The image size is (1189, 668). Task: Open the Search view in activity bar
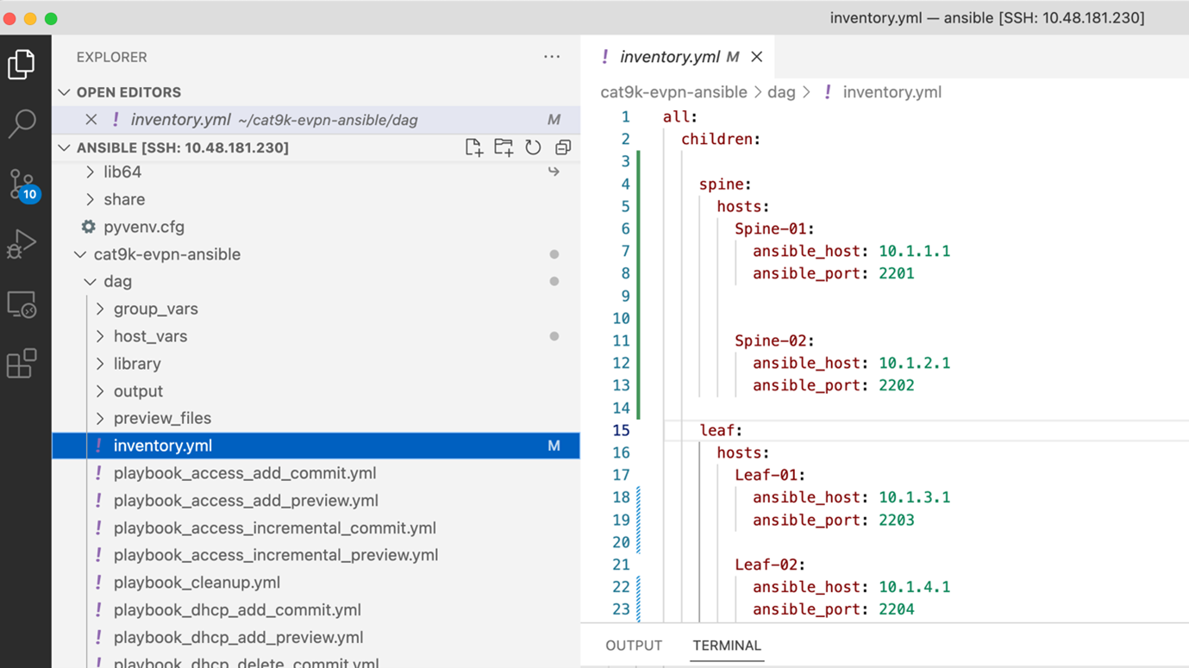22,124
